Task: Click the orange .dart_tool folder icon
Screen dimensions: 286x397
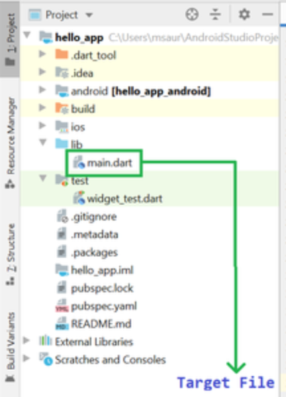Action: (62, 54)
